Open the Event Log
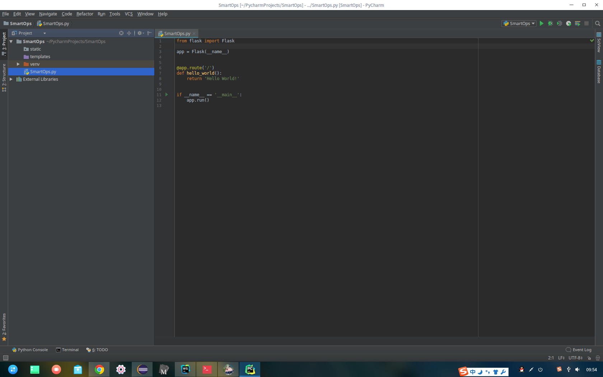Image resolution: width=603 pixels, height=377 pixels. (x=579, y=350)
